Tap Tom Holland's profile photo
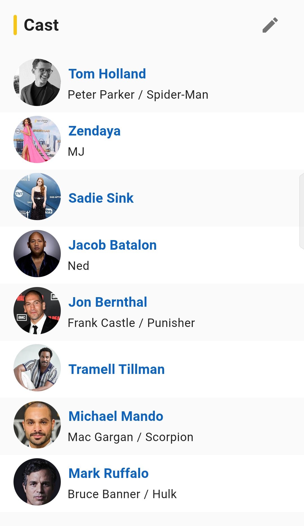 pyautogui.click(x=37, y=82)
